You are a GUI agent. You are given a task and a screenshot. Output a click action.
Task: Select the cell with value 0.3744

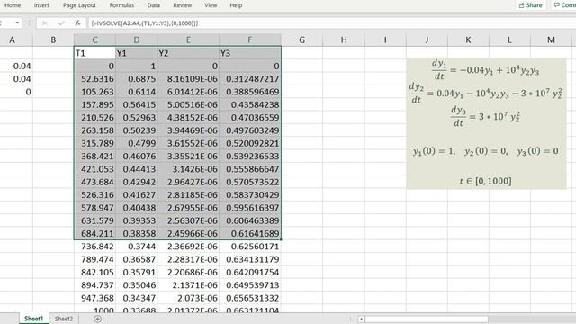pyautogui.click(x=136, y=246)
